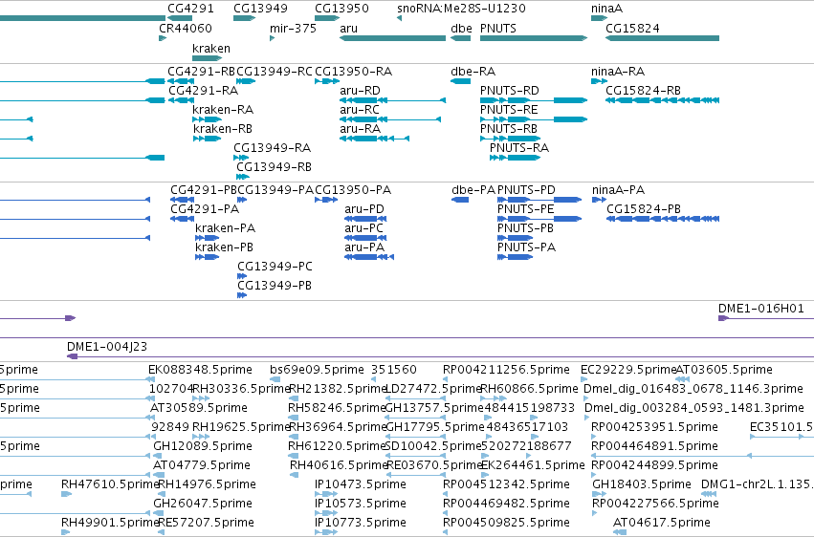Image resolution: width=814 pixels, height=537 pixels.
Task: Select the dbe gene glyph
Action: (x=460, y=38)
